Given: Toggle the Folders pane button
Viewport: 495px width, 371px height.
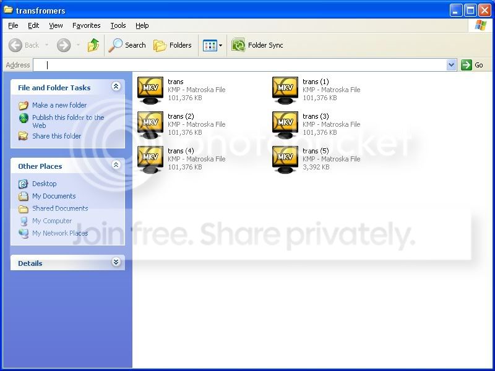Looking at the screenshot, I should [x=173, y=45].
